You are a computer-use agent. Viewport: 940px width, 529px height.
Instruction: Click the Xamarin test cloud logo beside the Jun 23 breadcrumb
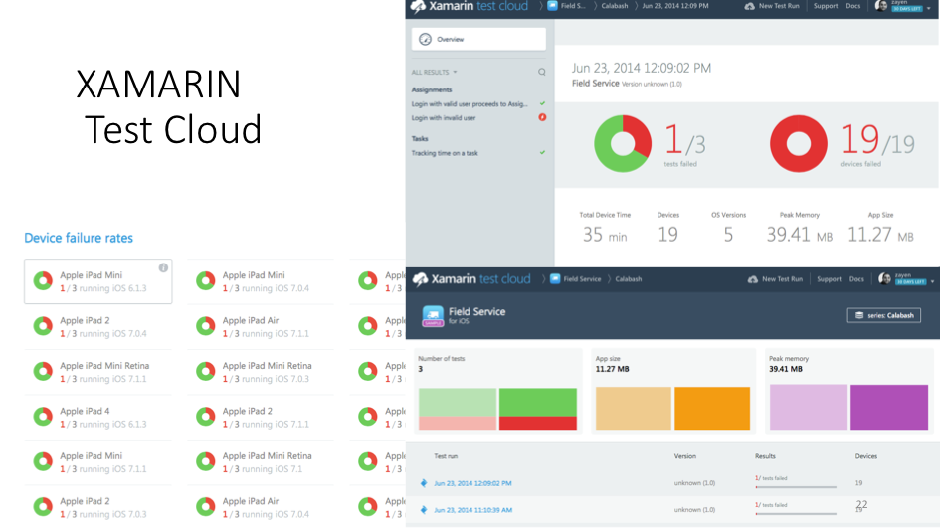point(470,6)
